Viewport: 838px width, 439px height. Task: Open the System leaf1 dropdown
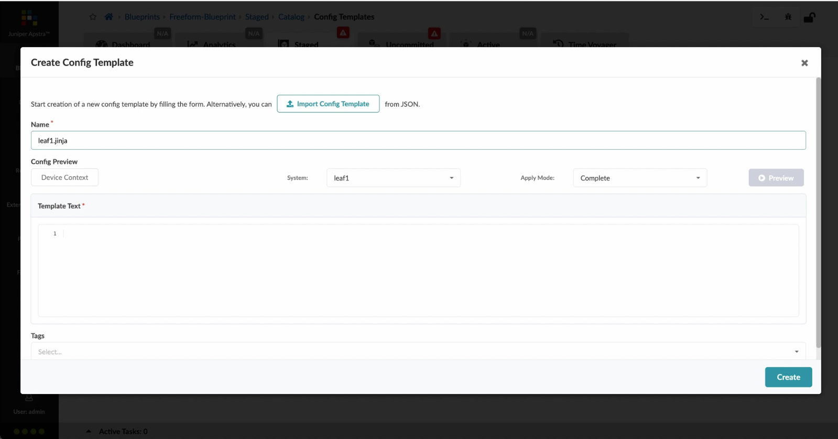tap(394, 178)
